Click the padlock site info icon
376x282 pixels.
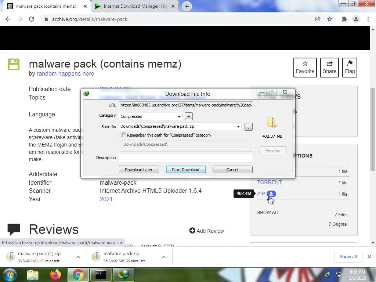tap(46, 19)
